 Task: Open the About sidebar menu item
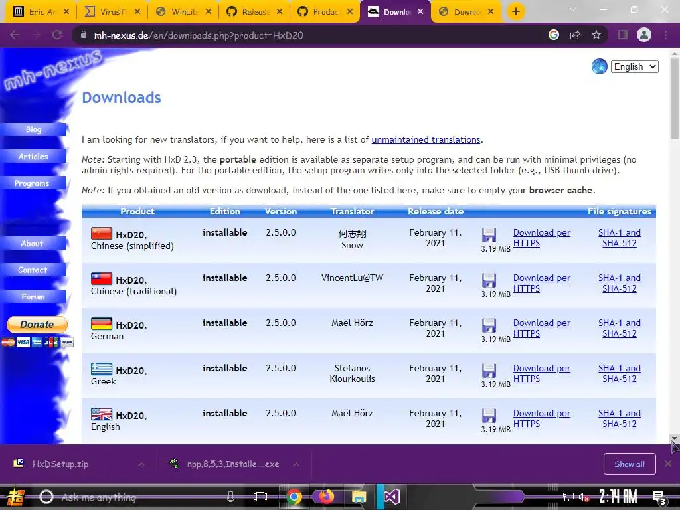(x=32, y=244)
